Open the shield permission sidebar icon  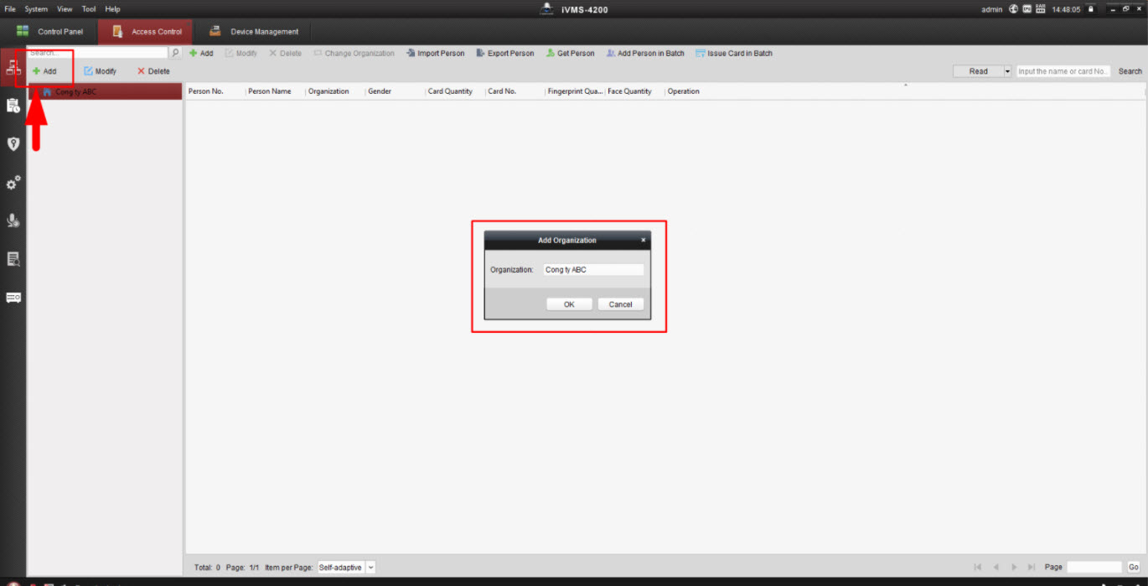coord(13,144)
